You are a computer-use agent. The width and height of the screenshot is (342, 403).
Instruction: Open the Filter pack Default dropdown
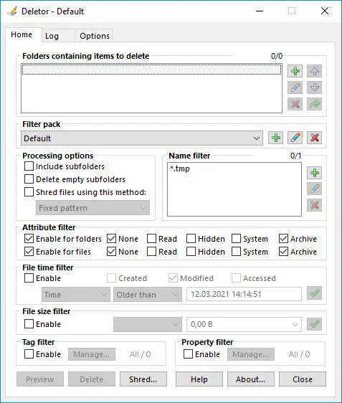tap(142, 138)
